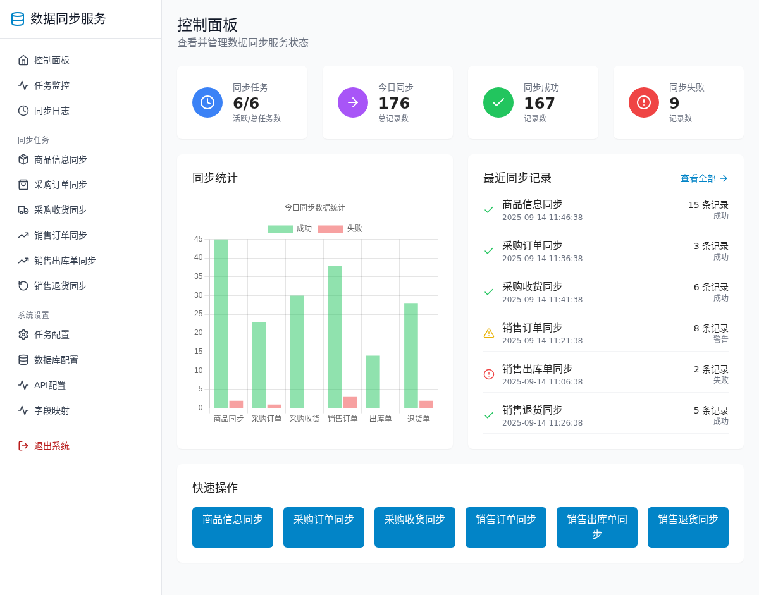Go to 数据库配置 in sidebar menu

(x=56, y=360)
